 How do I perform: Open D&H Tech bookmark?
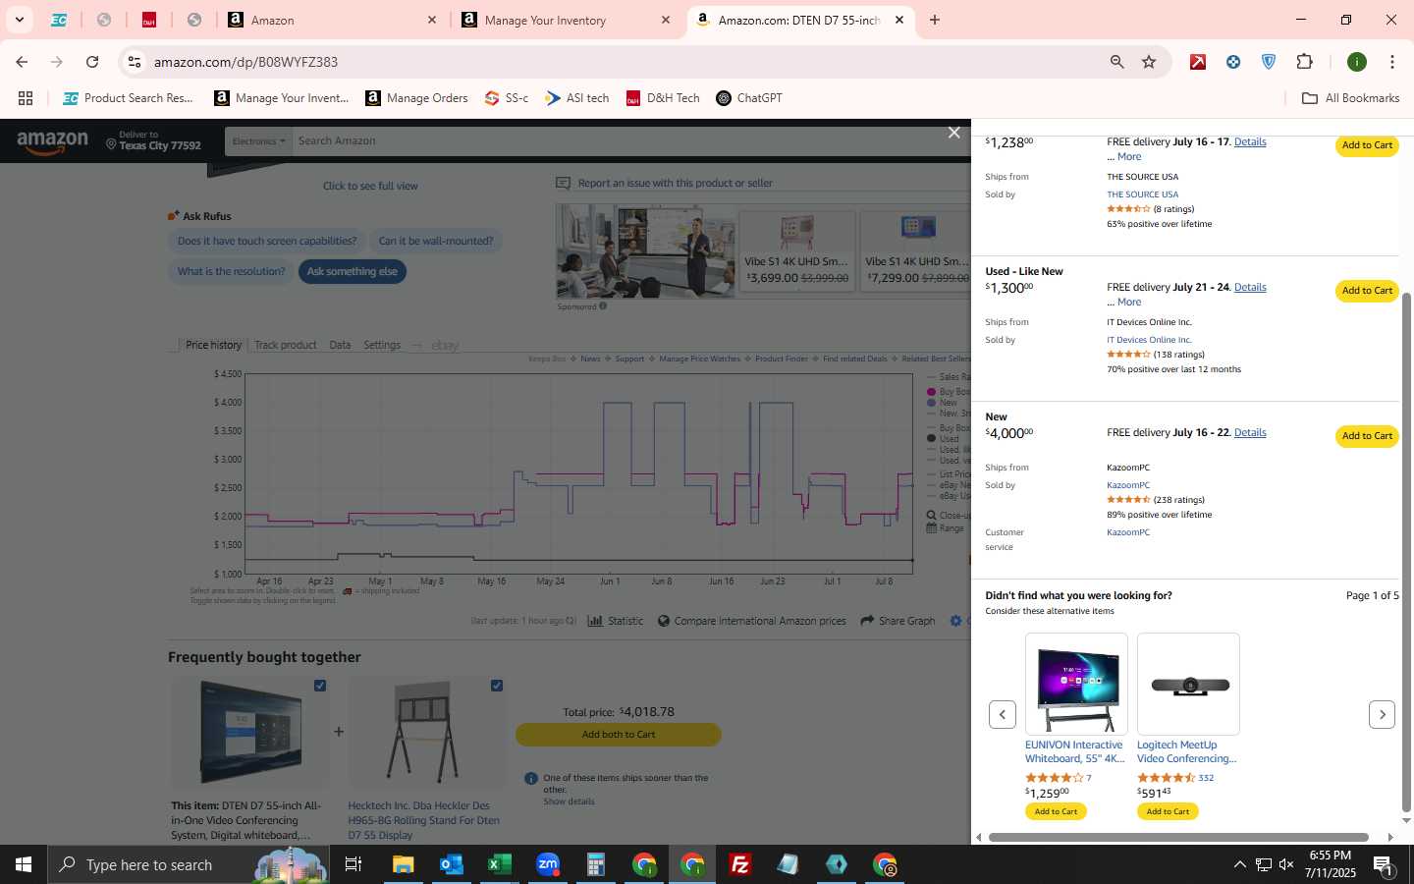[663, 98]
